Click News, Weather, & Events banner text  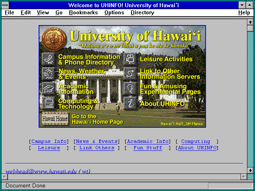tap(82, 74)
